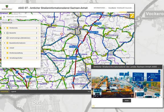Open options menu for Straßennetz layer
This screenshot has width=164, height=112.
point(37,28)
